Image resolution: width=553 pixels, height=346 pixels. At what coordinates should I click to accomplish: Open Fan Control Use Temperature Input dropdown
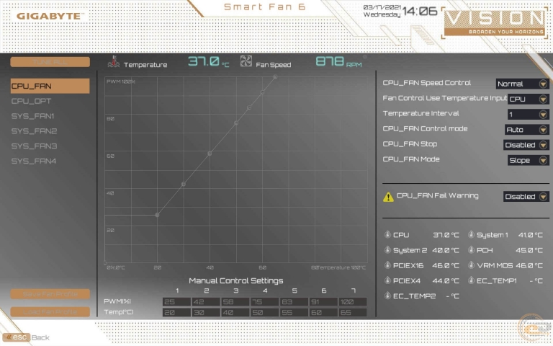[528, 99]
